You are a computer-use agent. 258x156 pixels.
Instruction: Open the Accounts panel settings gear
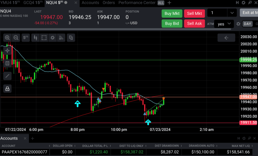(x=244, y=138)
